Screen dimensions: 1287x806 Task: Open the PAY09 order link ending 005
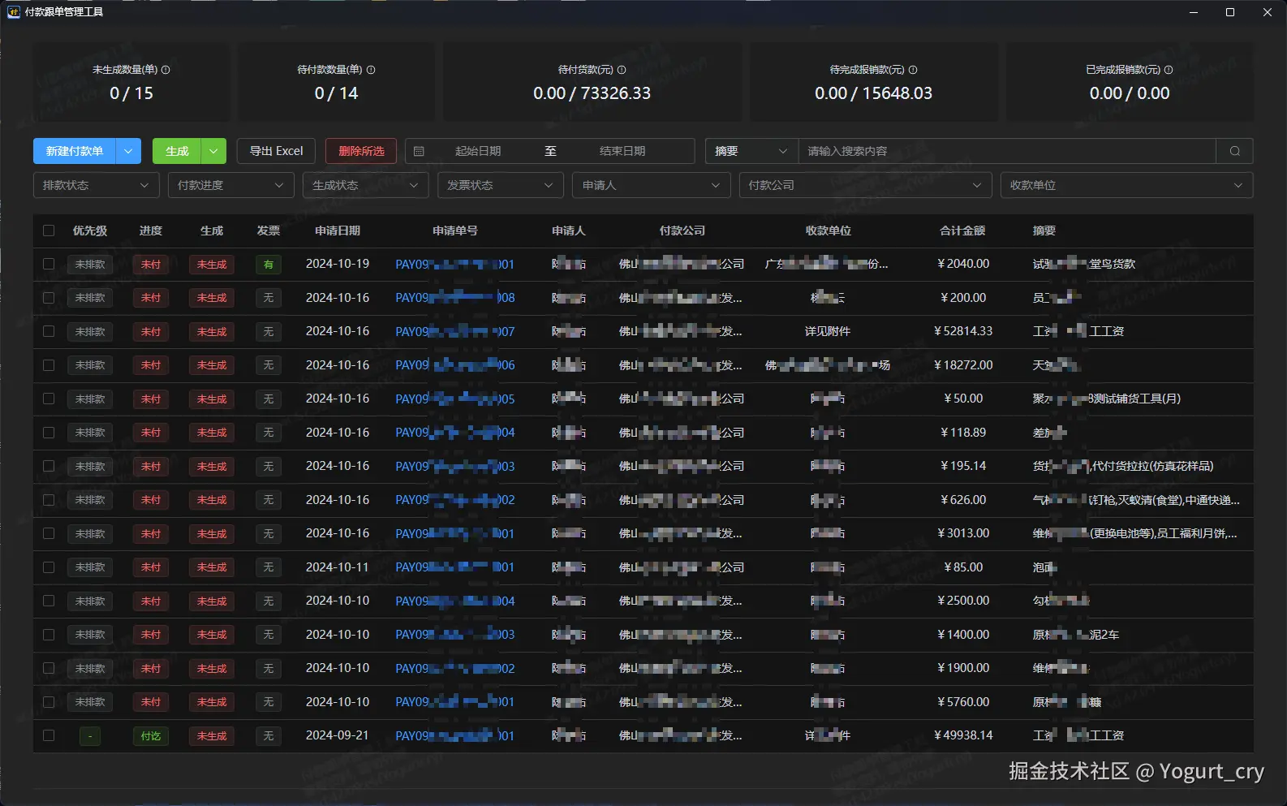455,399
